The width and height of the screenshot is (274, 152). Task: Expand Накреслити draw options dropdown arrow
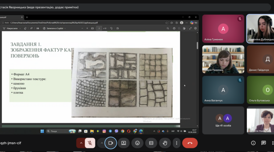[x=20, y=29]
